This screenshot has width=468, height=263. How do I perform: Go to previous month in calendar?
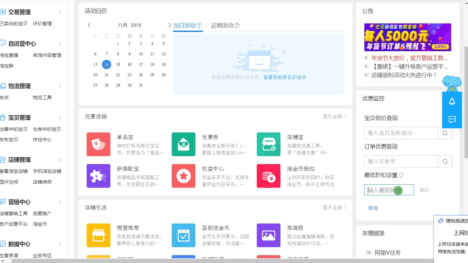click(89, 25)
